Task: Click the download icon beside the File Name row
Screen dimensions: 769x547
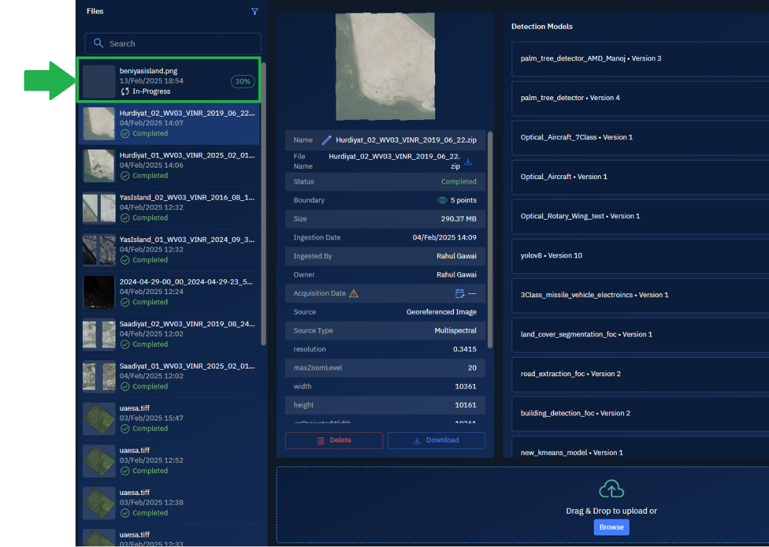Action: [469, 161]
